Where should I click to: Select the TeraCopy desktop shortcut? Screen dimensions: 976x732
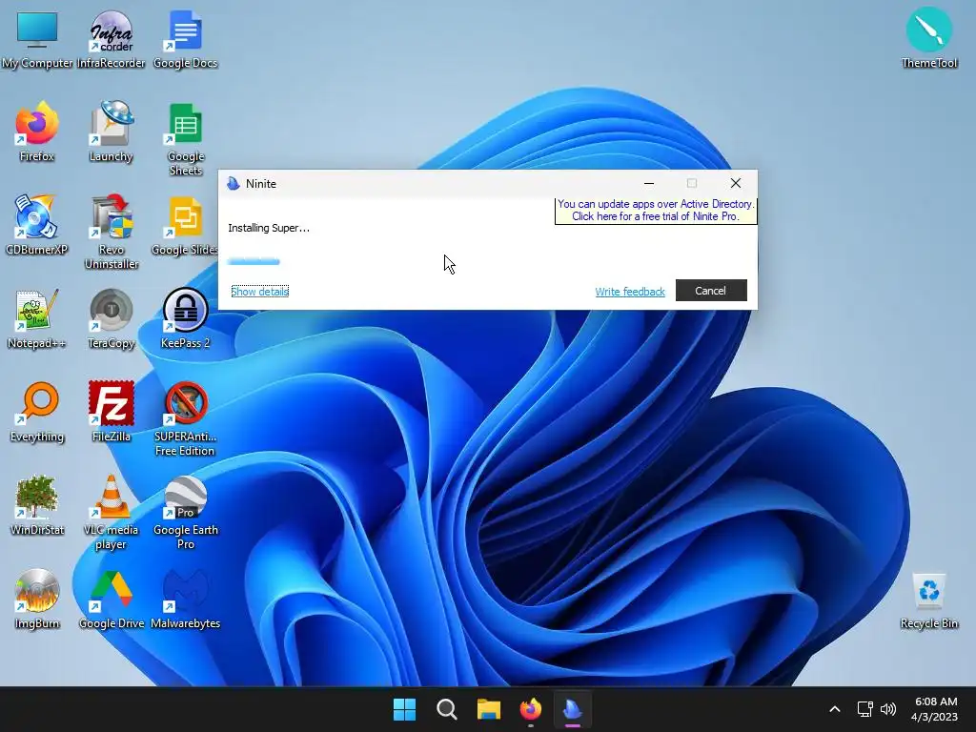pos(111,318)
